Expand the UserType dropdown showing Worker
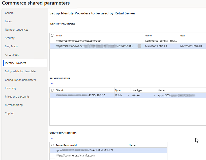The height and width of the screenshot is (160, 206). [154, 96]
